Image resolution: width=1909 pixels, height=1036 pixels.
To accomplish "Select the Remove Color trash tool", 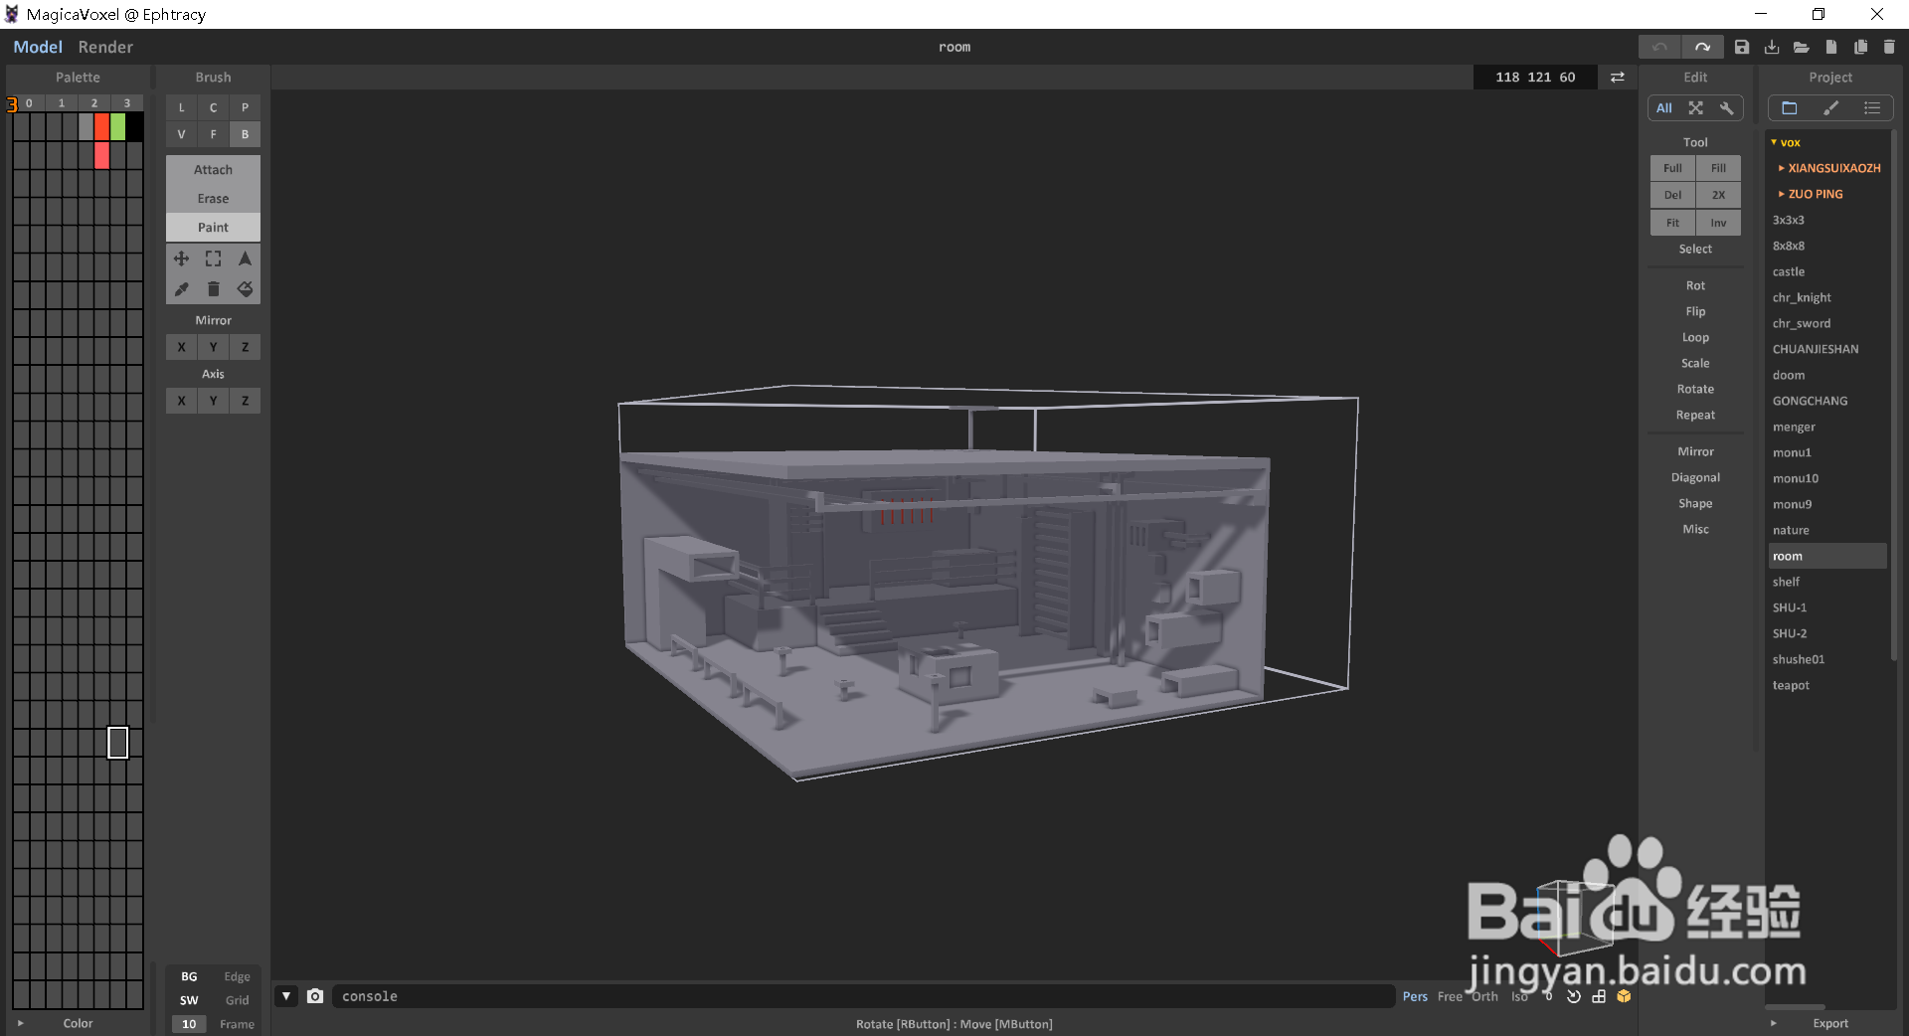I will pyautogui.click(x=213, y=289).
